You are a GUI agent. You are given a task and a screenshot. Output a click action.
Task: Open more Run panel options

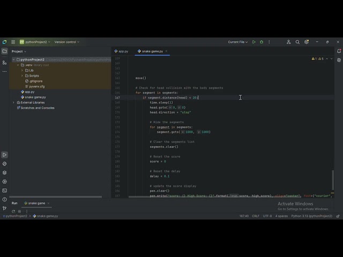[27, 211]
